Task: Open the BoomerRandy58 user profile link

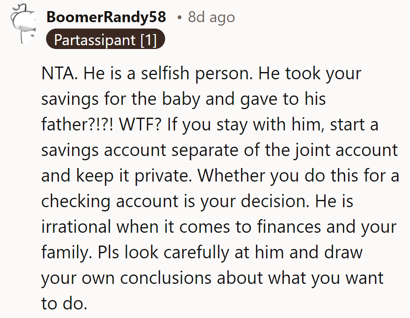Action: [106, 17]
